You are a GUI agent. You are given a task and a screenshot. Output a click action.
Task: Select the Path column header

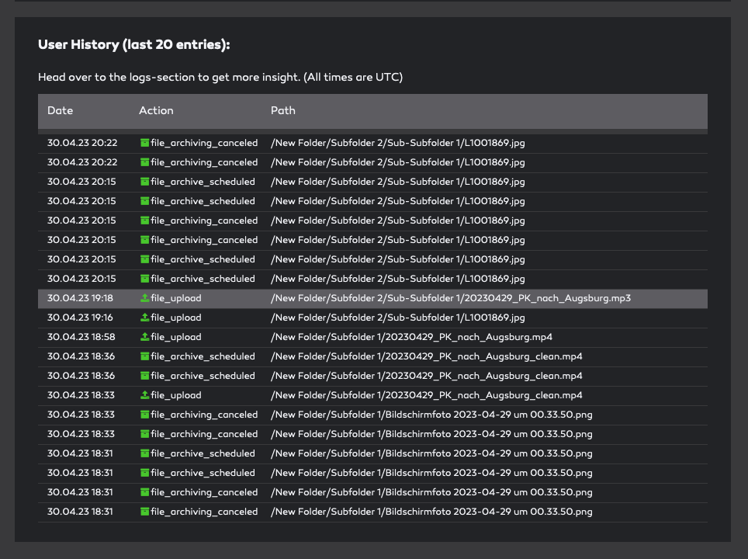(x=283, y=111)
